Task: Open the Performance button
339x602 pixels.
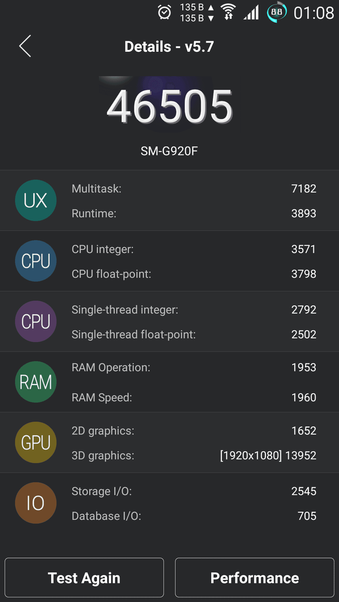Action: coord(255,578)
